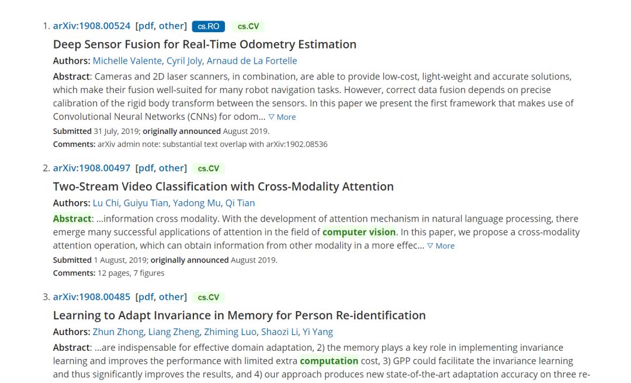The width and height of the screenshot is (631, 383).
Task: Open author Michelle Valente's page
Action: point(127,61)
